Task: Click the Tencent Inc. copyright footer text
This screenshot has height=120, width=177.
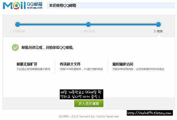Action: coord(89,117)
